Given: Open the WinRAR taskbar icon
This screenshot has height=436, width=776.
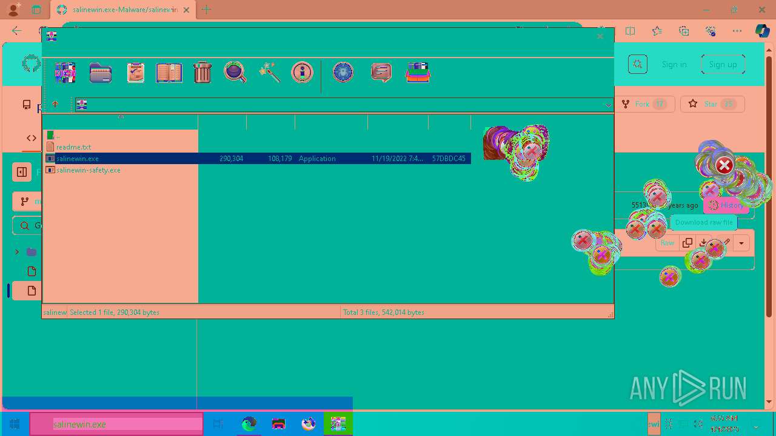Looking at the screenshot, I should tap(338, 424).
